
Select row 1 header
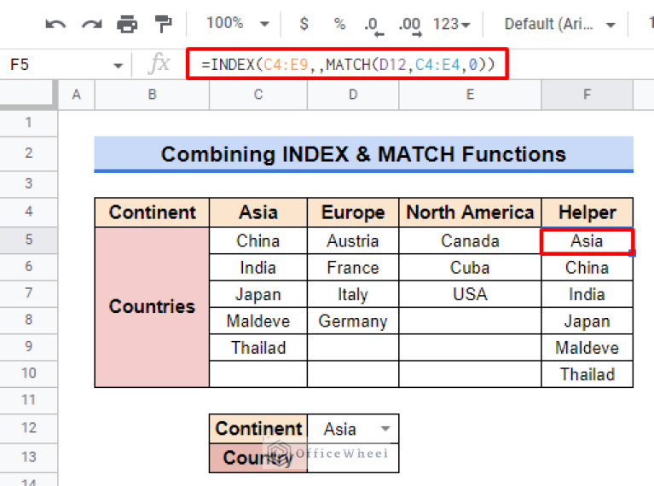coord(28,123)
